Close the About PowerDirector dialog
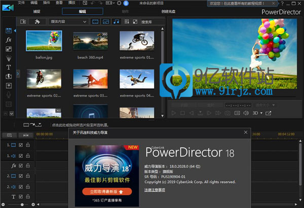Viewport: 304px width, 208px height. pos(246,132)
